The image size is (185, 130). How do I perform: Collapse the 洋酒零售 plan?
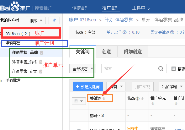click(1, 43)
